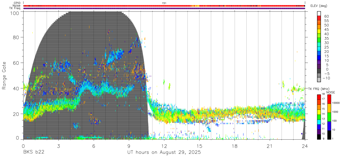Click the 'Range Gate' axis title
This screenshot has height=158, width=343.
point(4,76)
